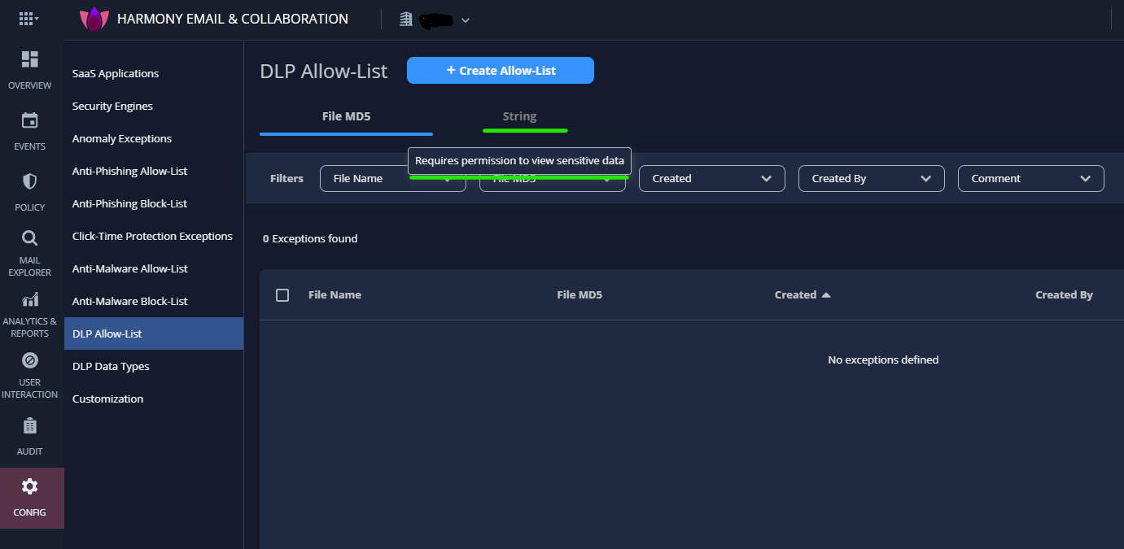
Task: Click the Policy shield icon
Action: point(29,181)
